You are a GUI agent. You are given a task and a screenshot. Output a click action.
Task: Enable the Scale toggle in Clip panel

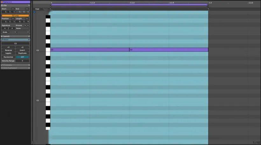[5, 32]
